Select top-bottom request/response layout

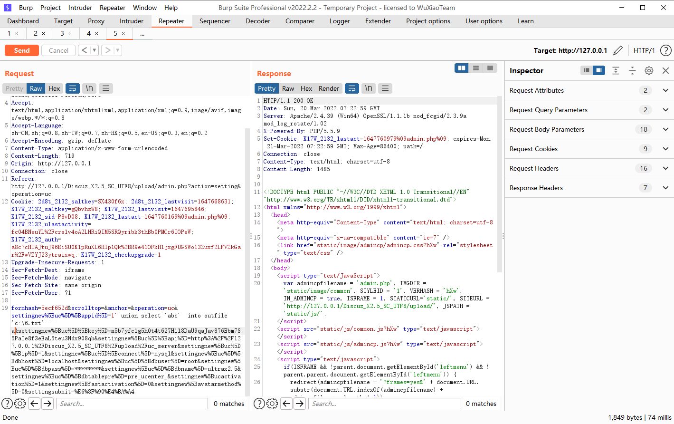tap(476, 68)
